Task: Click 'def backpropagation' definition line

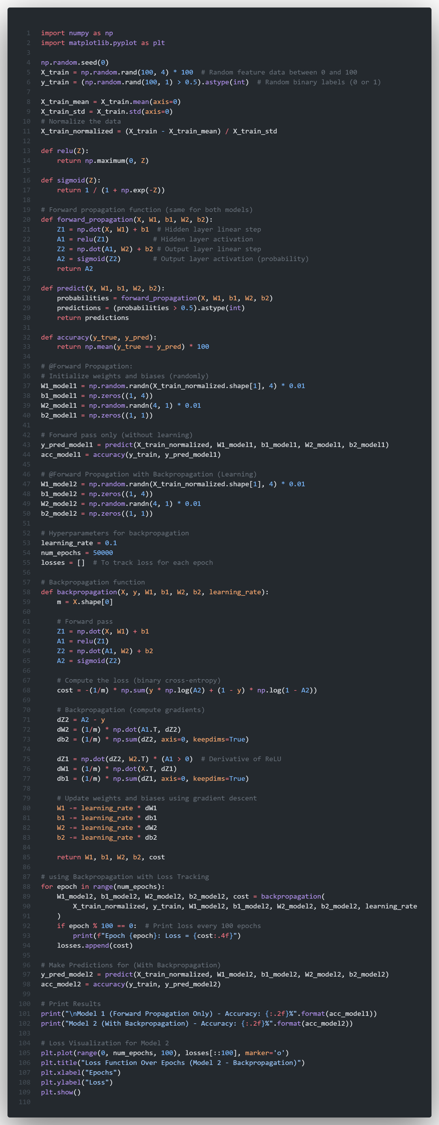Action: (x=155, y=592)
